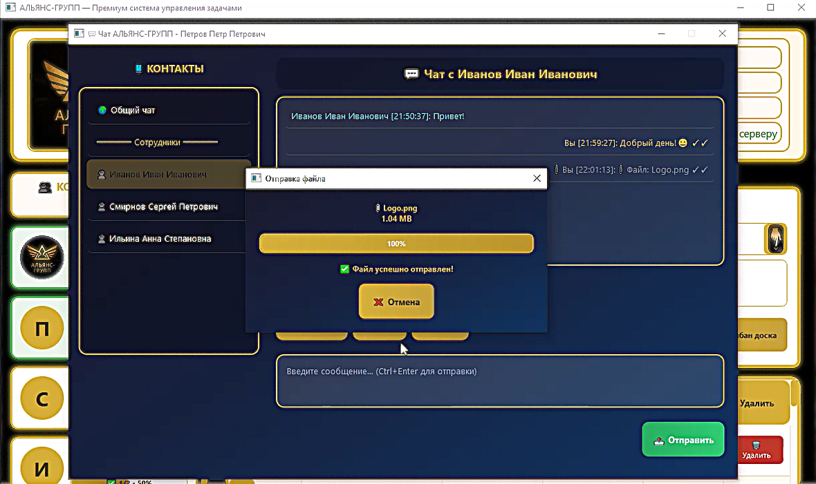Maximize the main АЛЬЯНС-ГРУПП task manager window
The image size is (816, 484).
771,8
